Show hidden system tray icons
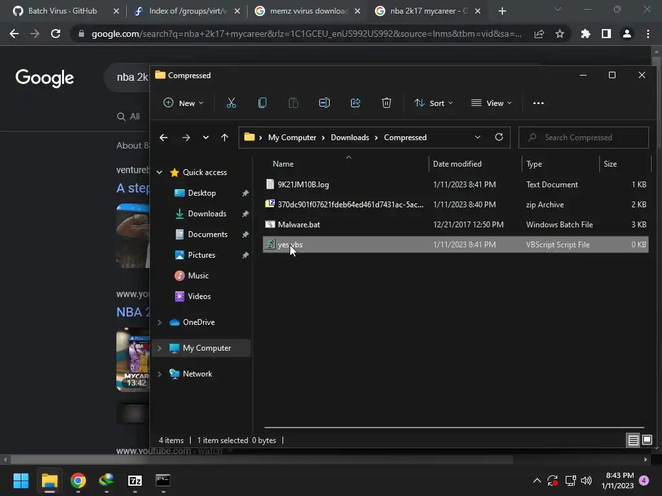The height and width of the screenshot is (496, 662). 537,480
